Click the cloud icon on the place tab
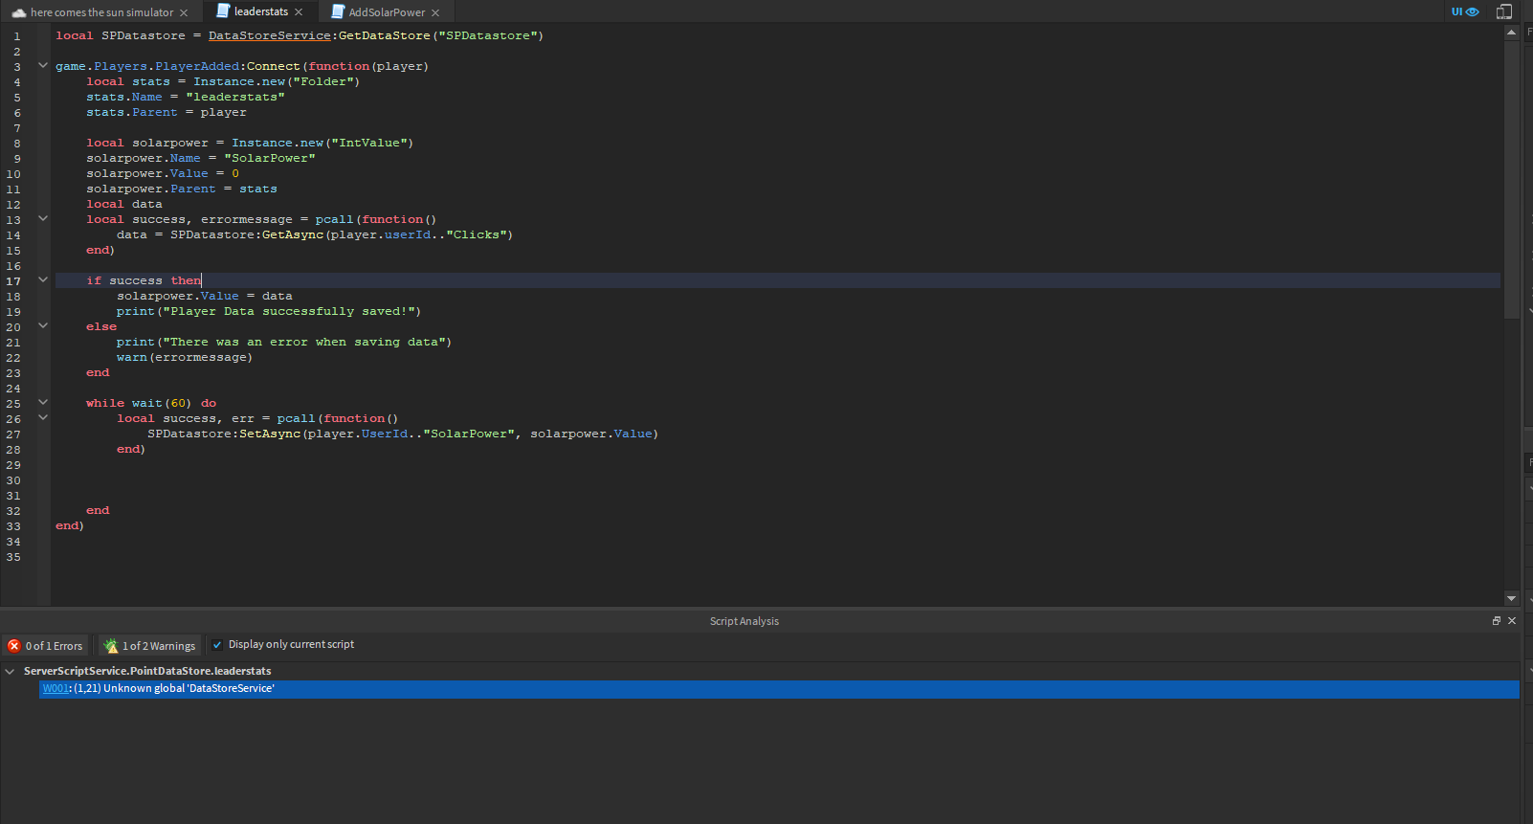The image size is (1533, 824). click(19, 13)
